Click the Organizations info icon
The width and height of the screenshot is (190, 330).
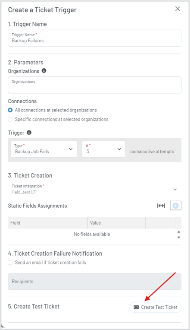(44, 71)
